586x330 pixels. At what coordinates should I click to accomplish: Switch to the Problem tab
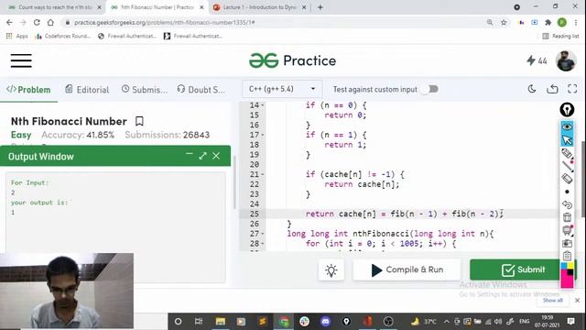[x=28, y=90]
